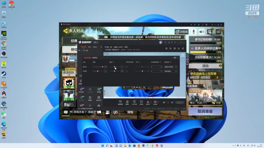Edit the stream category pencil icon

point(118,50)
